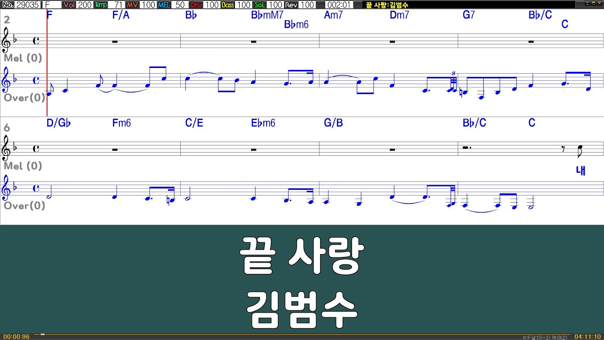Screen dimensions: 604x340
Task: Click the blue MEL label
Action: [x=164, y=5]
